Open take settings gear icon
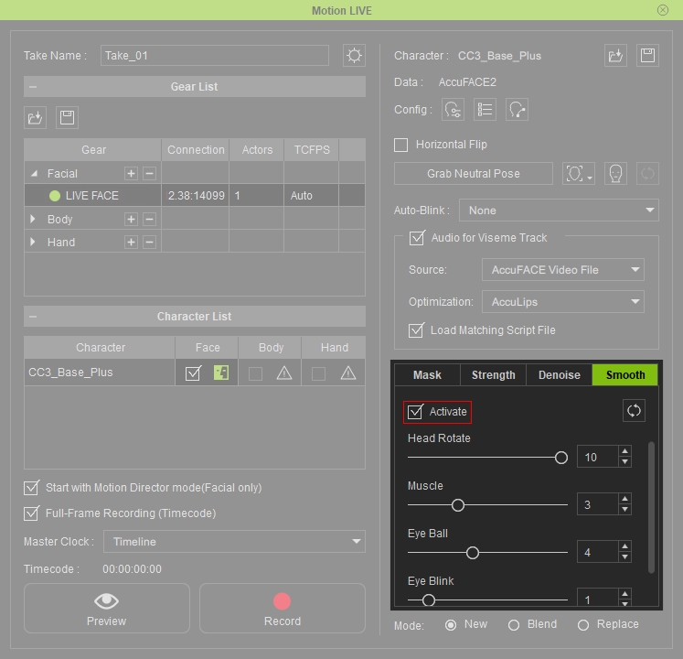Screen dimensions: 683x659 point(354,56)
